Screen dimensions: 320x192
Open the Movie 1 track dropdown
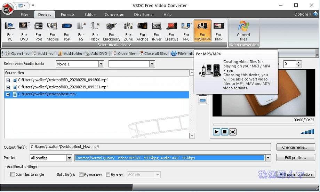[x=101, y=64]
